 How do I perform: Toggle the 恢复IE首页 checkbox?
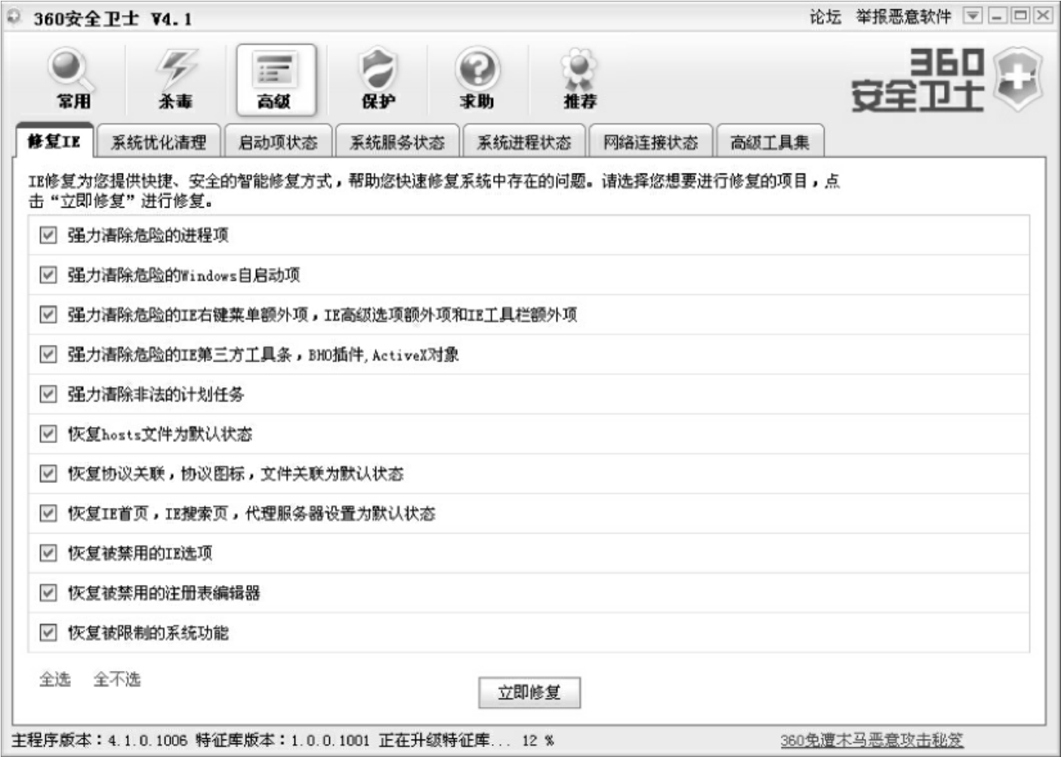(x=48, y=513)
